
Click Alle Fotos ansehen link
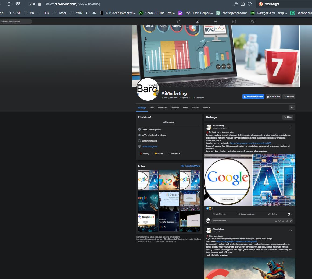190,166
